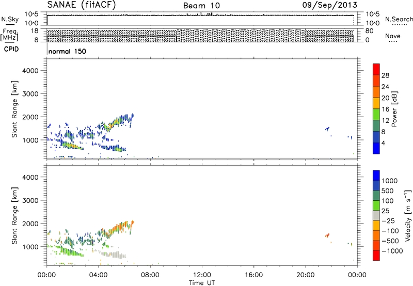Pick the gray segment of velocity colorbar

376,215
